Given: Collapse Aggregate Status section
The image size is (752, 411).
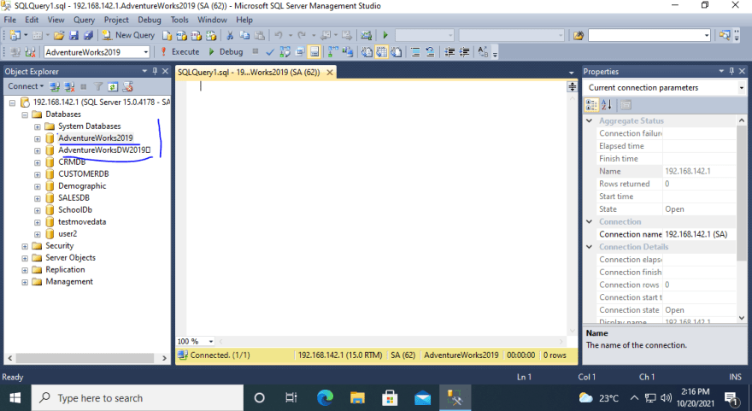Looking at the screenshot, I should pyautogui.click(x=590, y=120).
